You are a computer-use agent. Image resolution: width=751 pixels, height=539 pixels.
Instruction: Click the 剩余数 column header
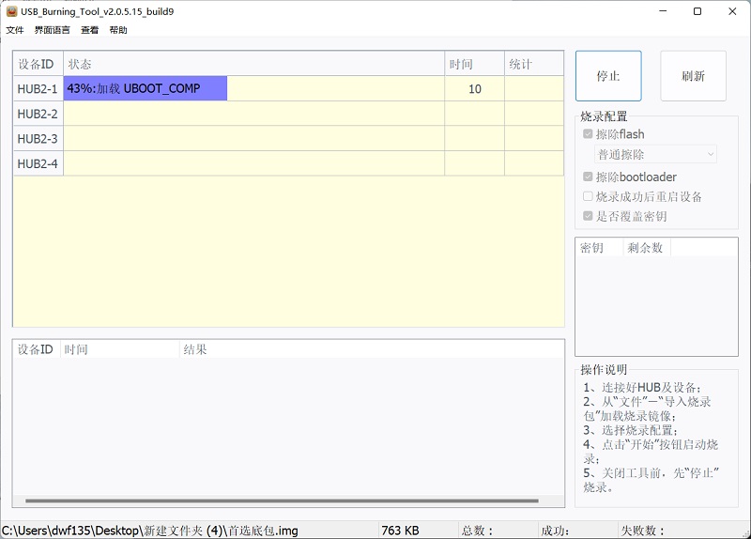[647, 248]
